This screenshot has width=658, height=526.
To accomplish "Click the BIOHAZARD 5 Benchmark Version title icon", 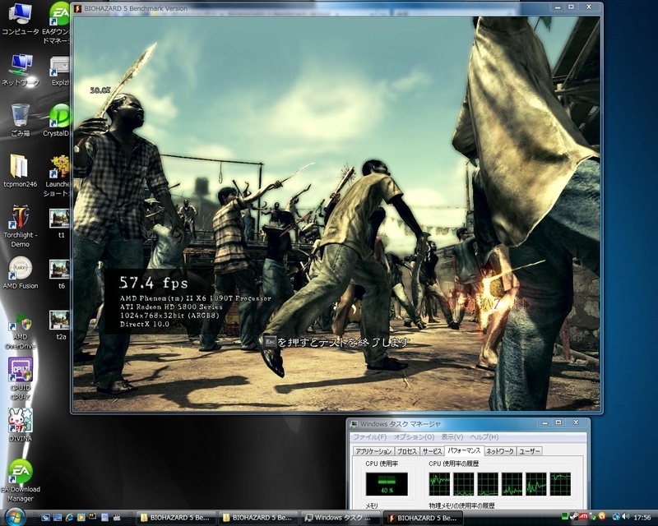I will (77, 8).
